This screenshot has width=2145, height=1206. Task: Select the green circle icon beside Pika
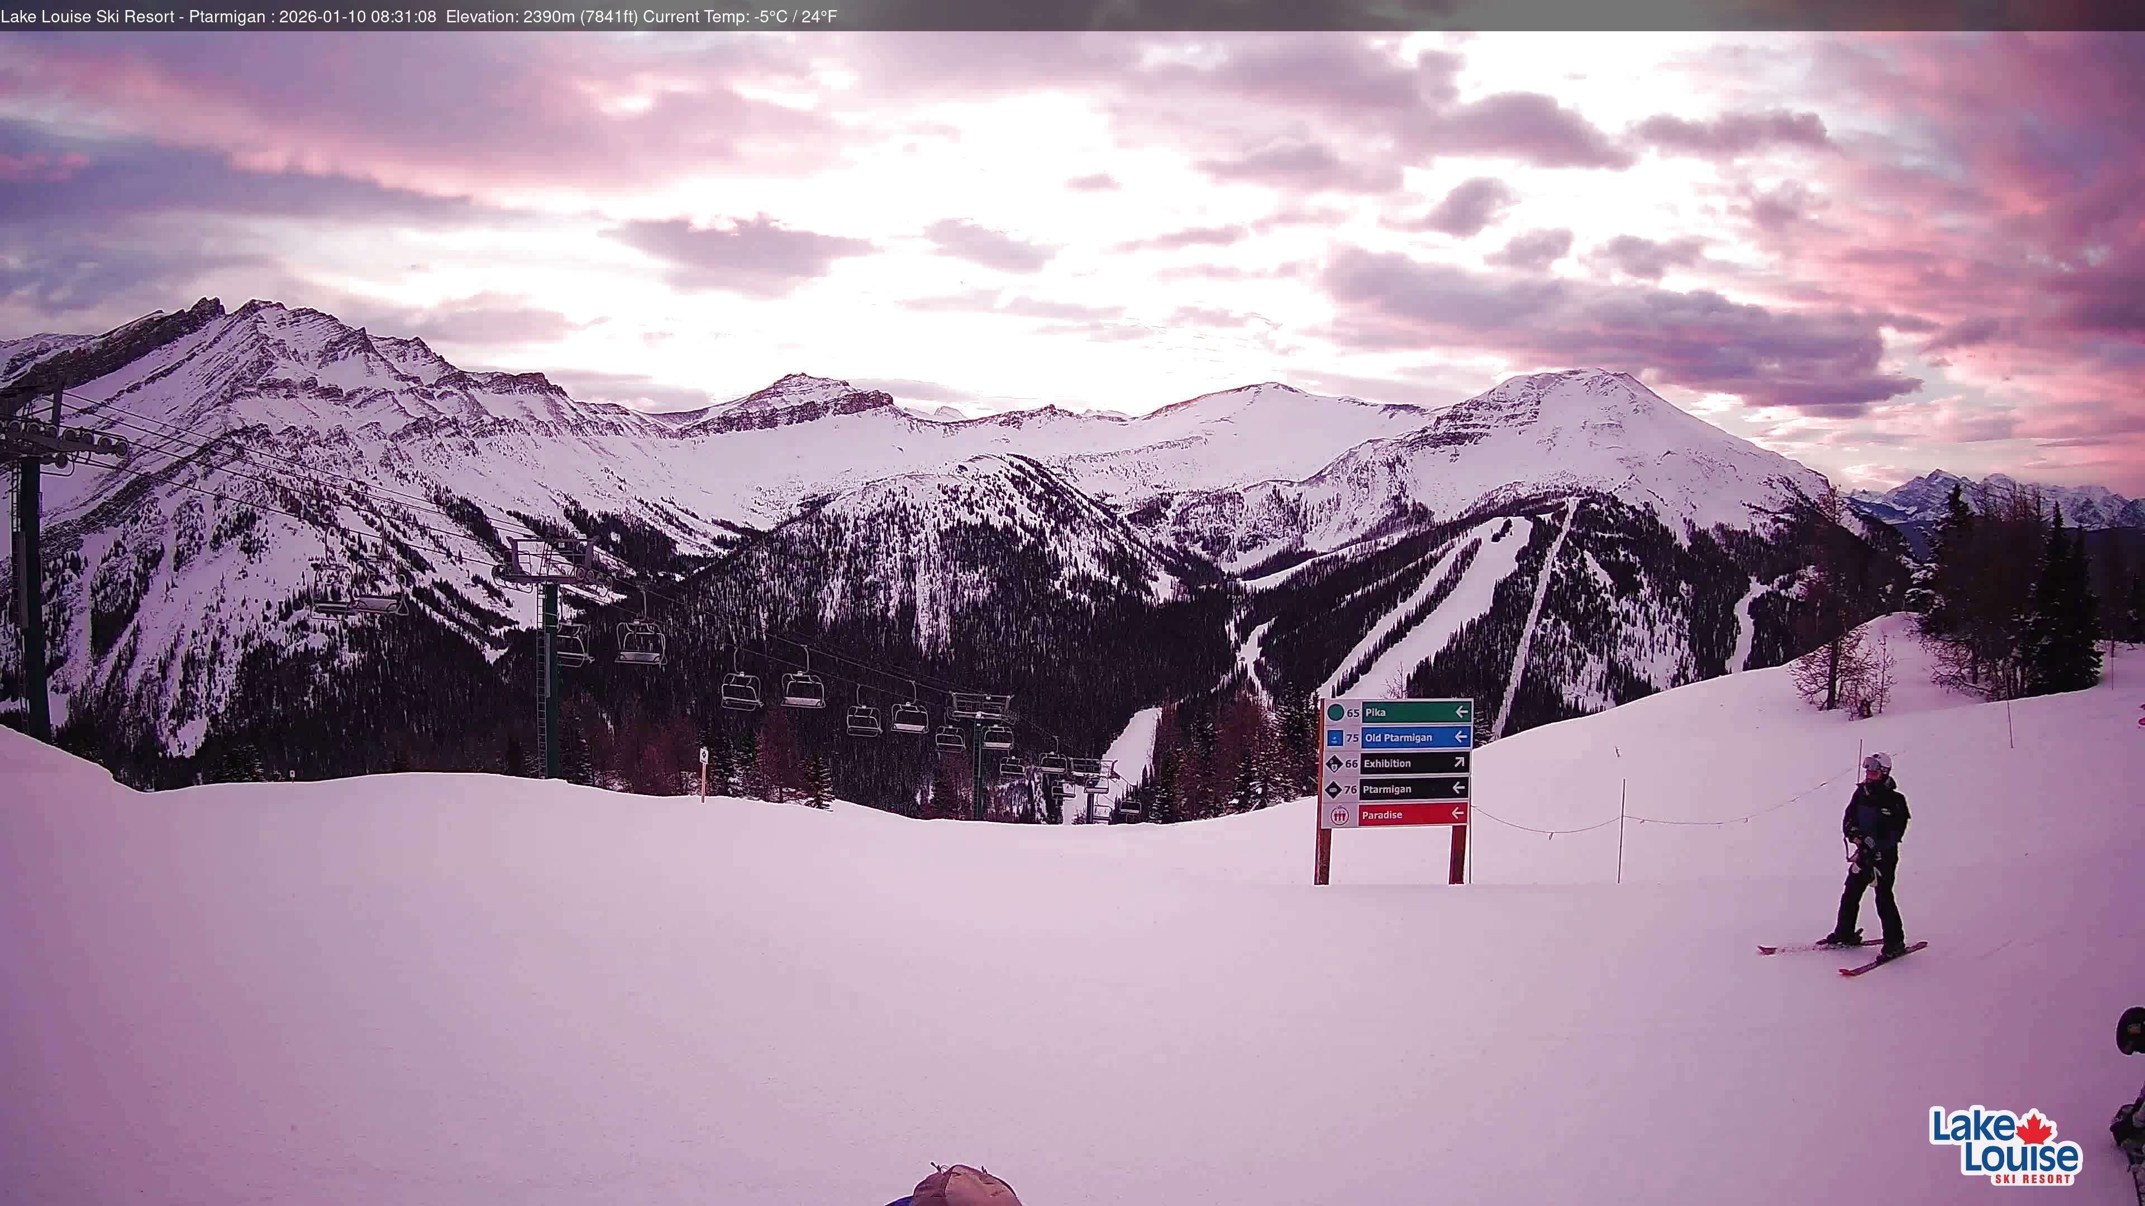[1336, 714]
